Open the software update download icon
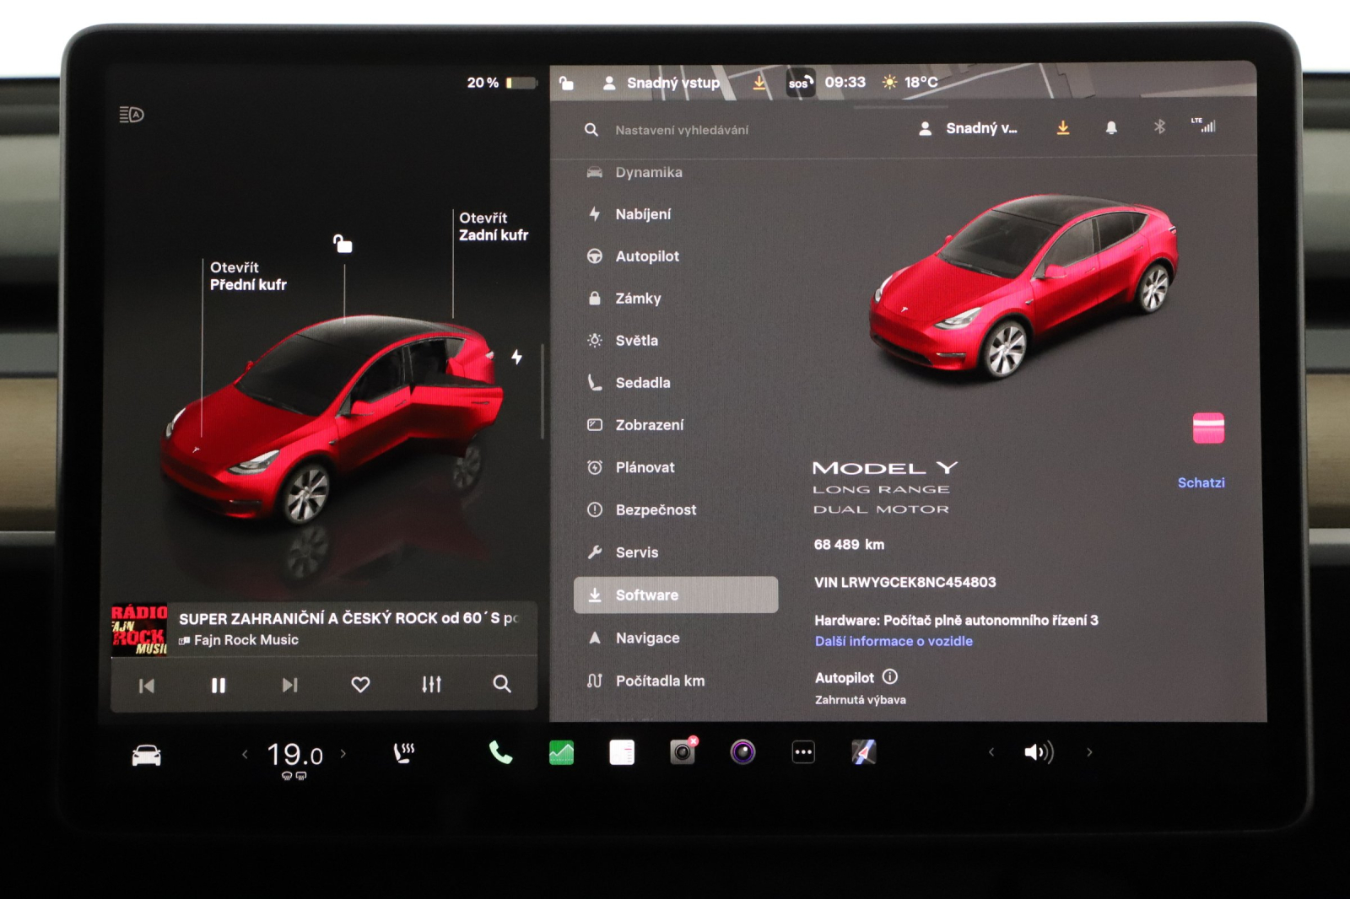The image size is (1350, 899). (1062, 127)
